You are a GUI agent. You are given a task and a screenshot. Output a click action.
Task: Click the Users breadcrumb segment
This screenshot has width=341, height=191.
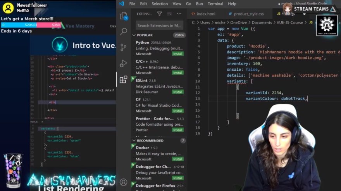(205, 22)
